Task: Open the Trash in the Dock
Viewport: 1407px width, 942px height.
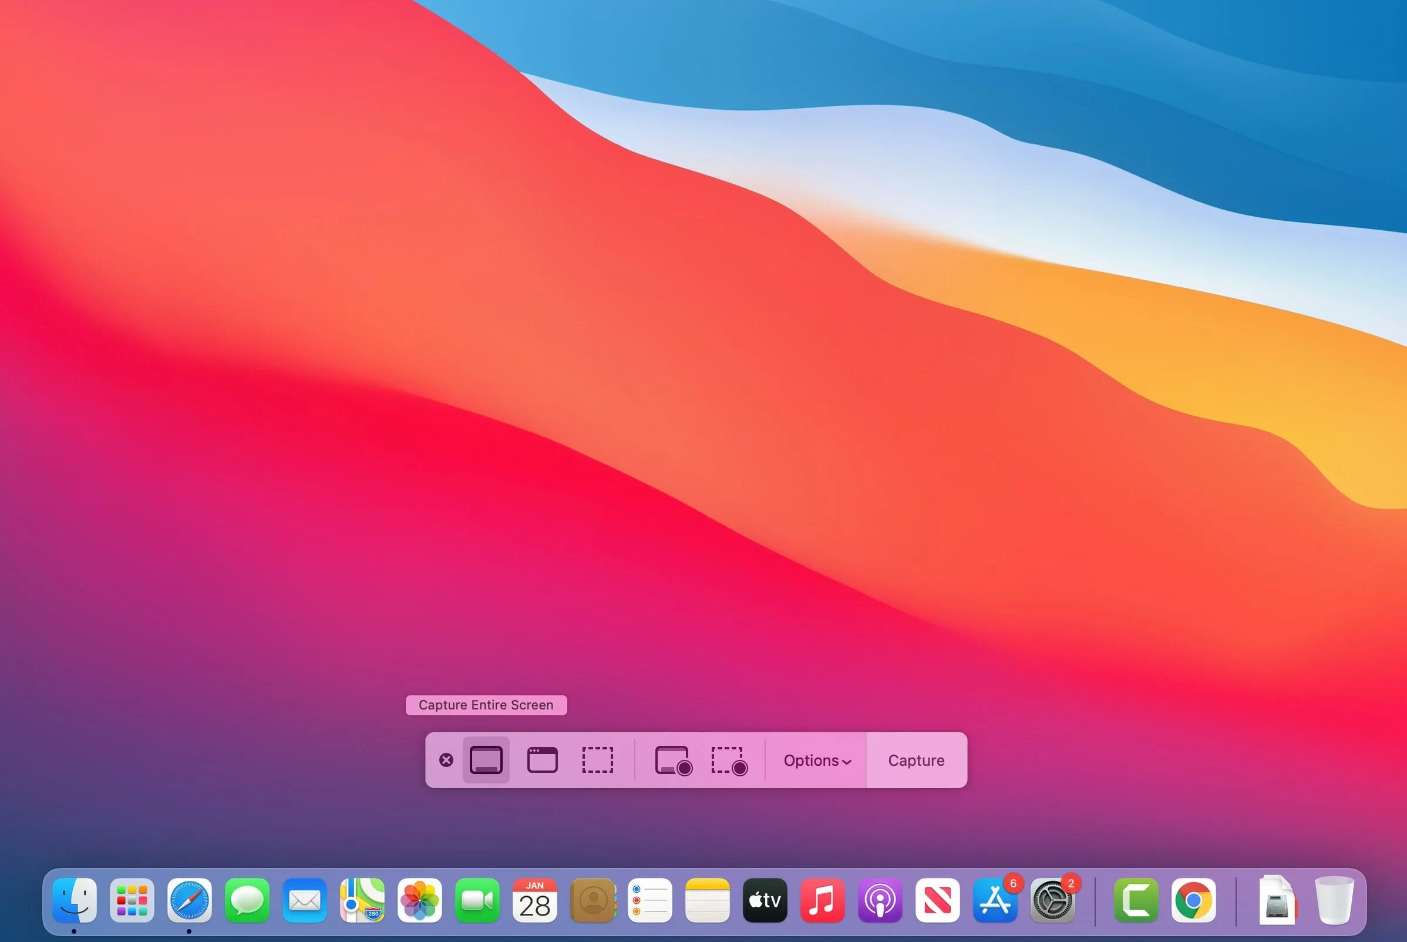Action: coord(1334,900)
